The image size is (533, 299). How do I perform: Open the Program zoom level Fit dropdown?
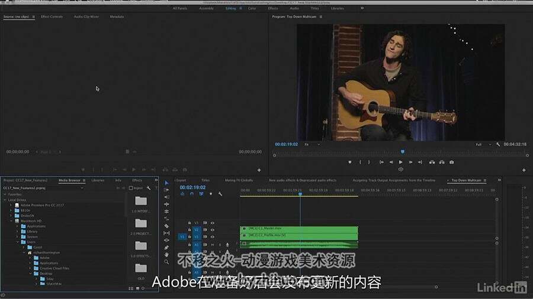click(312, 144)
